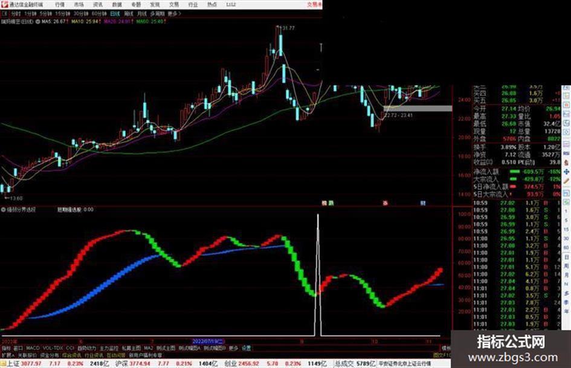571x368 pixels.
Task: Open the 行业 menu
Action: 193,4
